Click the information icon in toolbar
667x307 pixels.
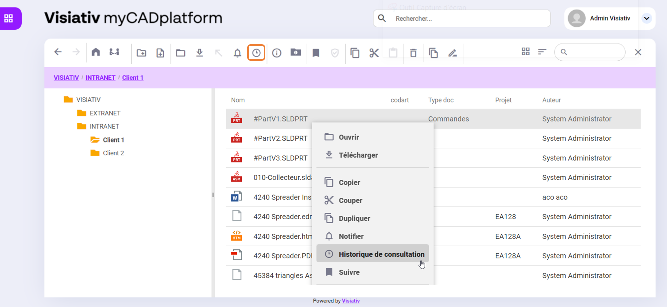click(277, 53)
